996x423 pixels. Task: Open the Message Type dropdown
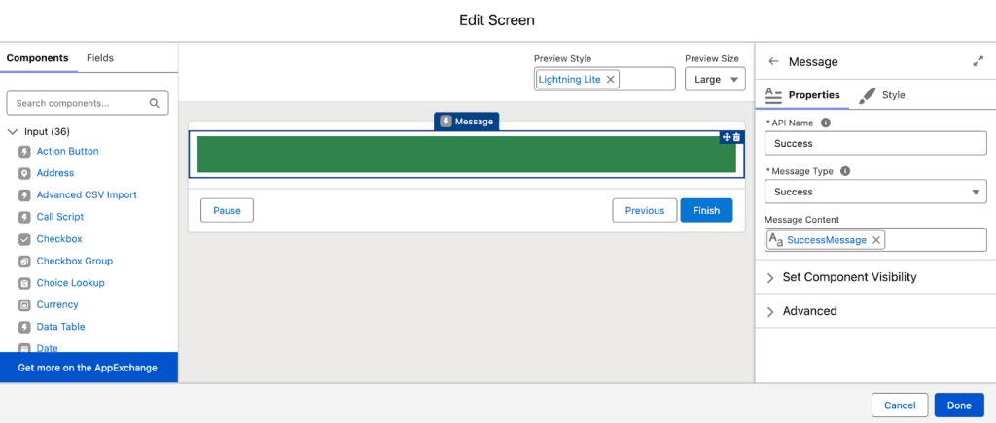tap(875, 192)
